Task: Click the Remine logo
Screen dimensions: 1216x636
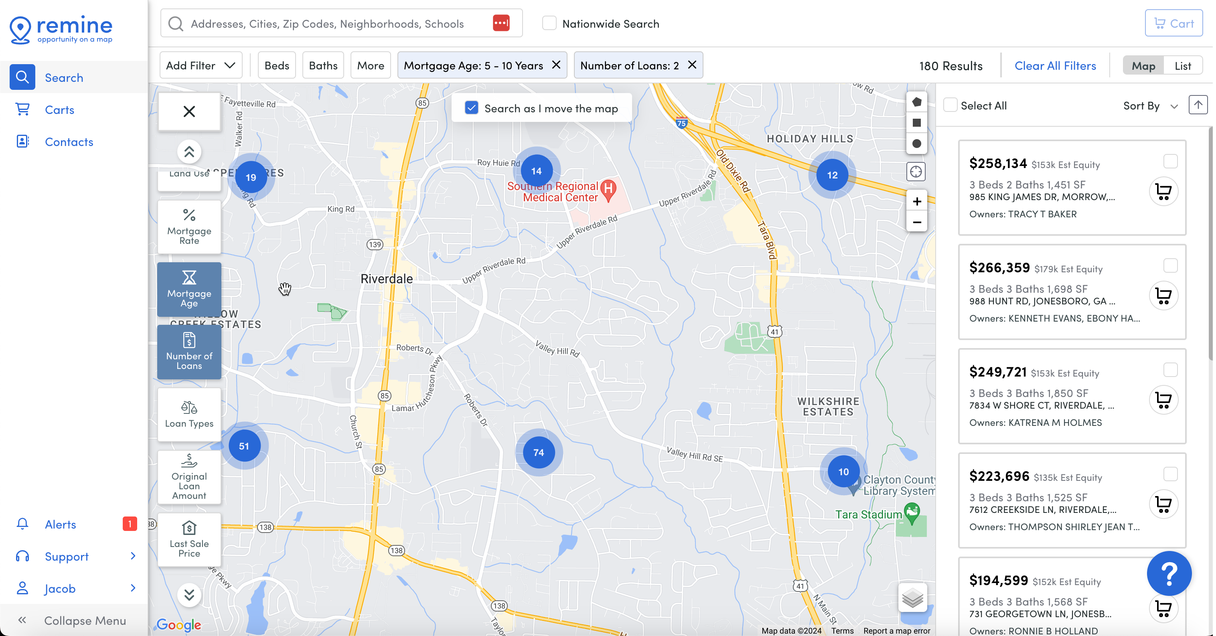Action: 61,29
